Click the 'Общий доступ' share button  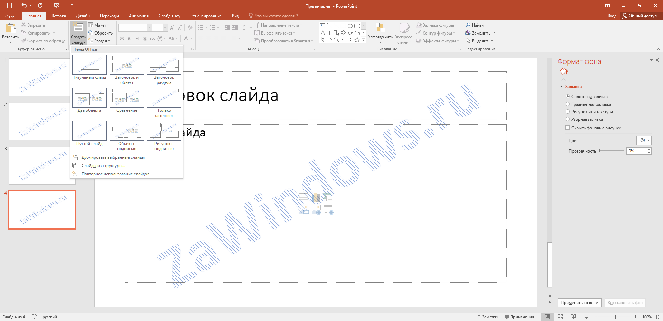point(640,16)
